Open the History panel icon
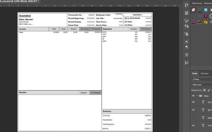 (x=187, y=5)
